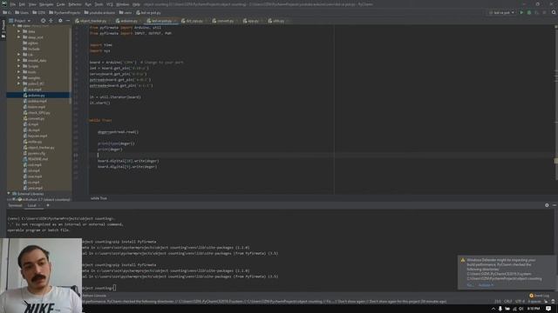The image size is (558, 313).
Task: Open the Windows notification center
Action: point(548,309)
